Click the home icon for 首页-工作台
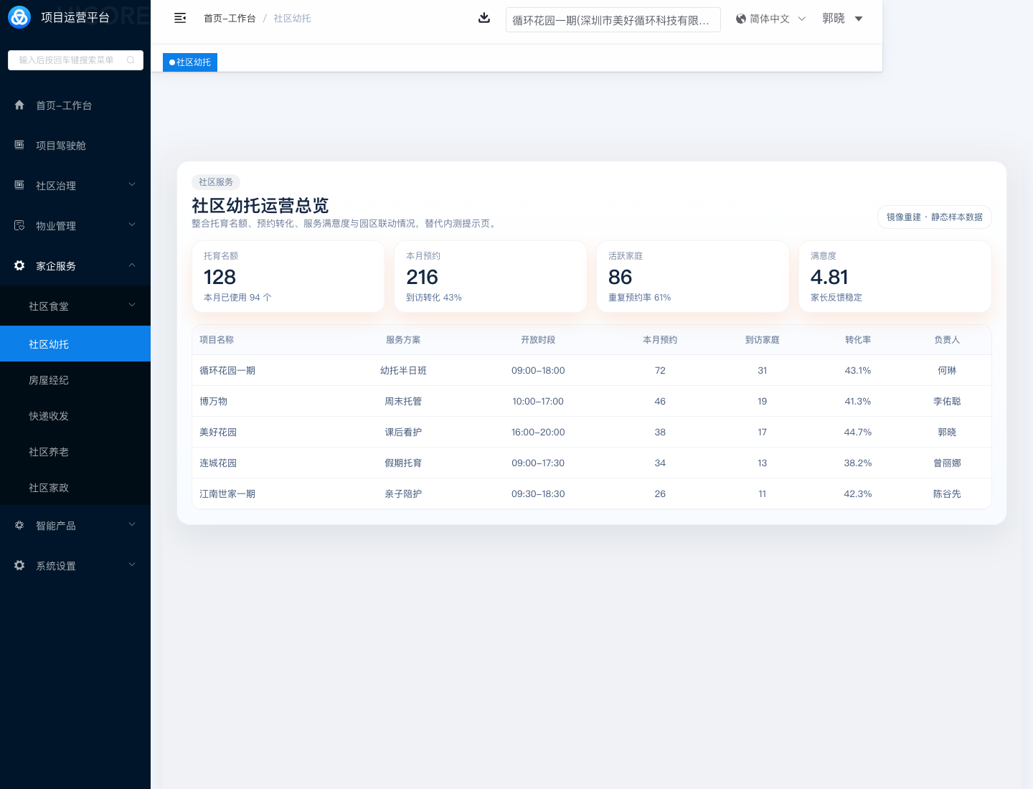Image resolution: width=1033 pixels, height=789 pixels. pyautogui.click(x=19, y=105)
